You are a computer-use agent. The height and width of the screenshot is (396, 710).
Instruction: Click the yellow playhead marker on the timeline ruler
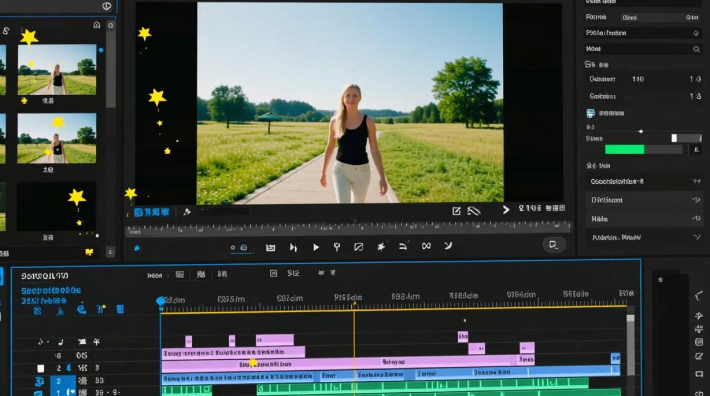coord(354,304)
